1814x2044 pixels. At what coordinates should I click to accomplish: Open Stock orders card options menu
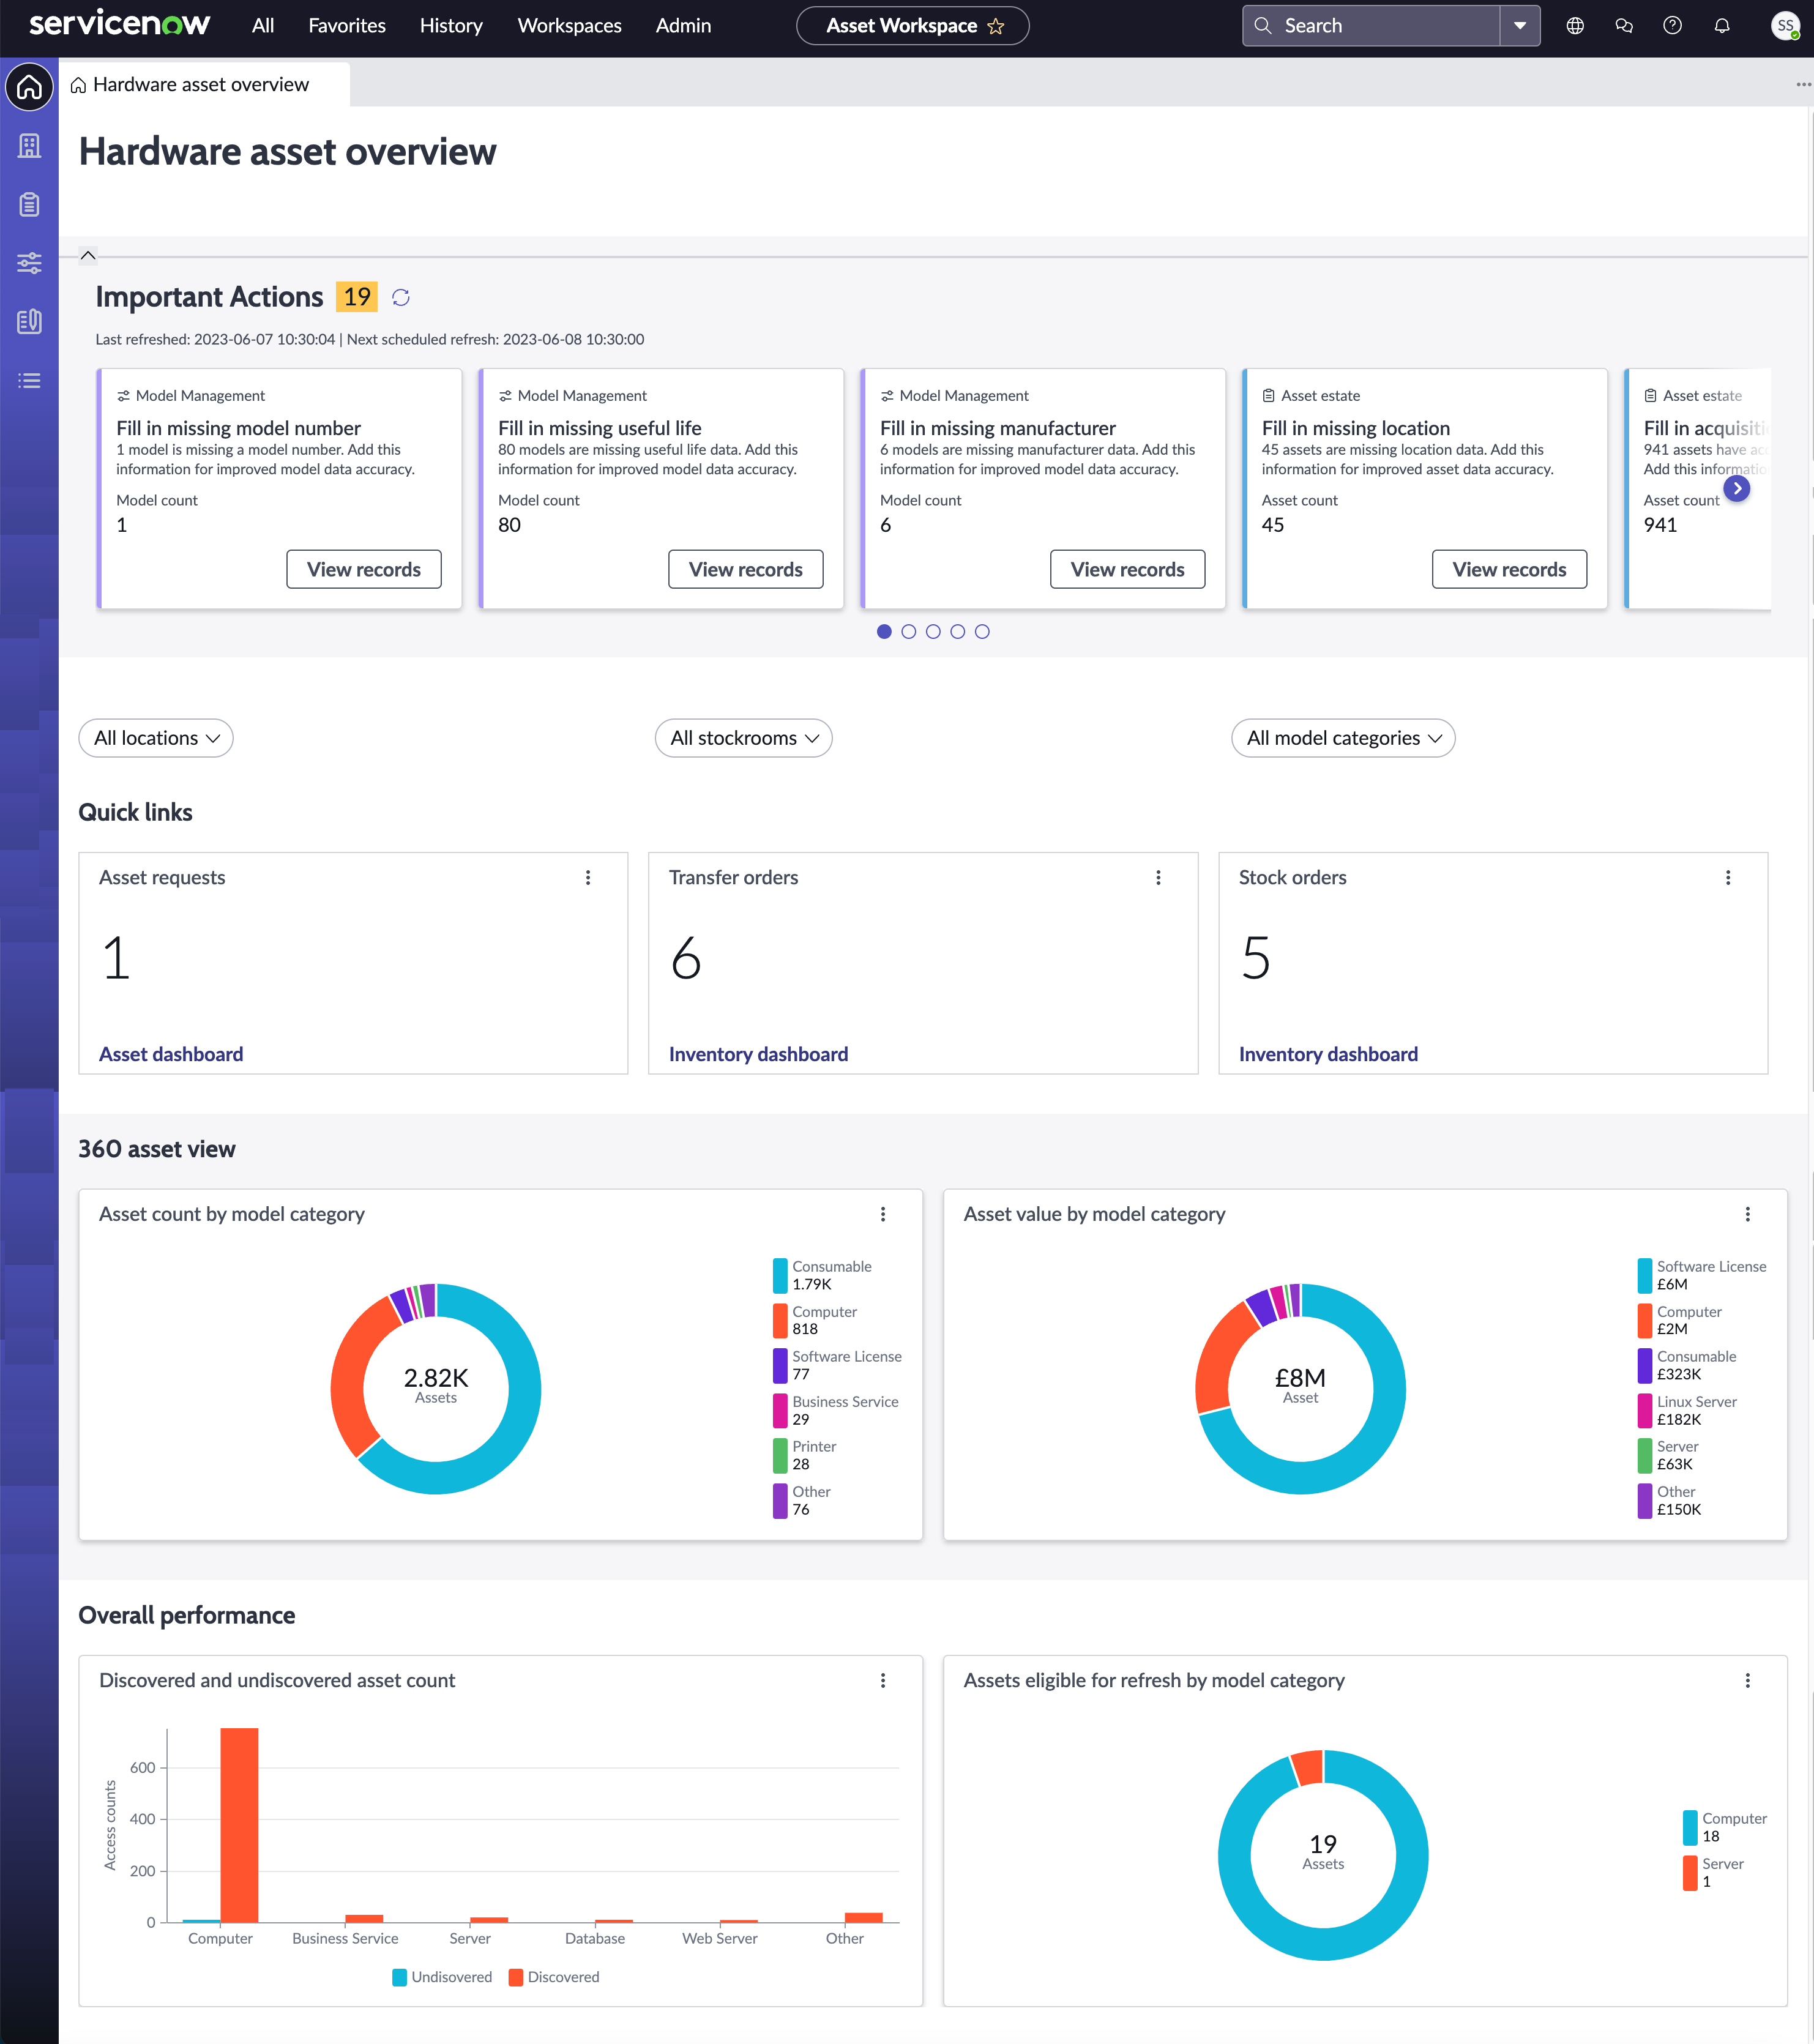pyautogui.click(x=1728, y=877)
